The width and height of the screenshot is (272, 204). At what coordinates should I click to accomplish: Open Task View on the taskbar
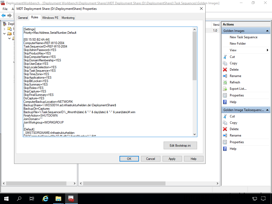(32, 198)
